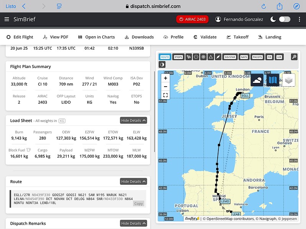The image size is (306, 229).
Task: Zoom in on the route map
Action: 166,78
